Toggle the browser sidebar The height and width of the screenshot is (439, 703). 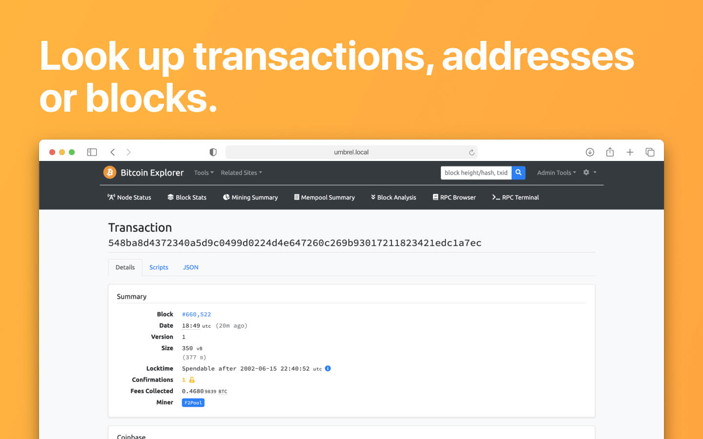(92, 152)
